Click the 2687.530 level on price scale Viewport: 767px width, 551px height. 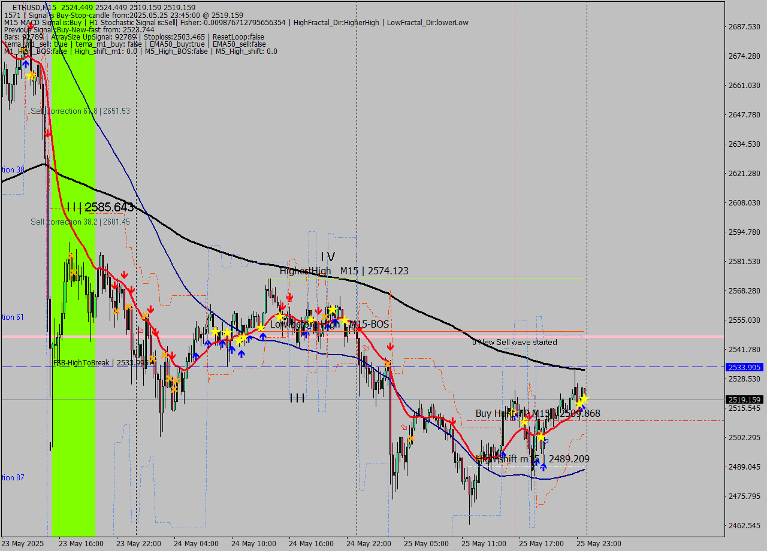(744, 26)
